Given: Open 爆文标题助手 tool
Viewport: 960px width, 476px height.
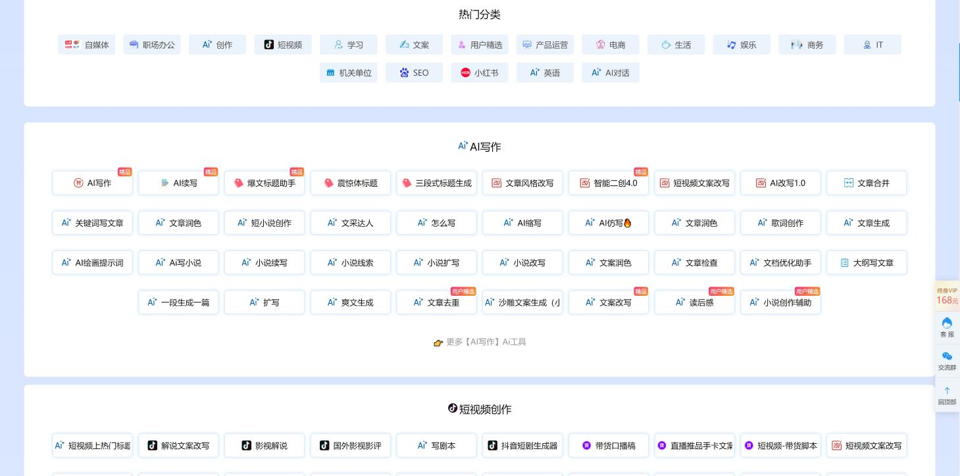Looking at the screenshot, I should pos(265,183).
